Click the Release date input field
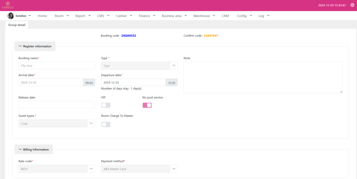357x179 pixels. [56, 105]
